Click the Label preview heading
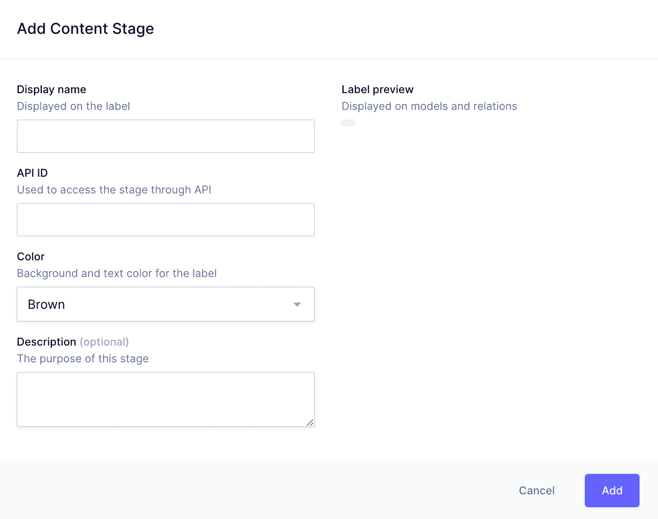 [377, 89]
